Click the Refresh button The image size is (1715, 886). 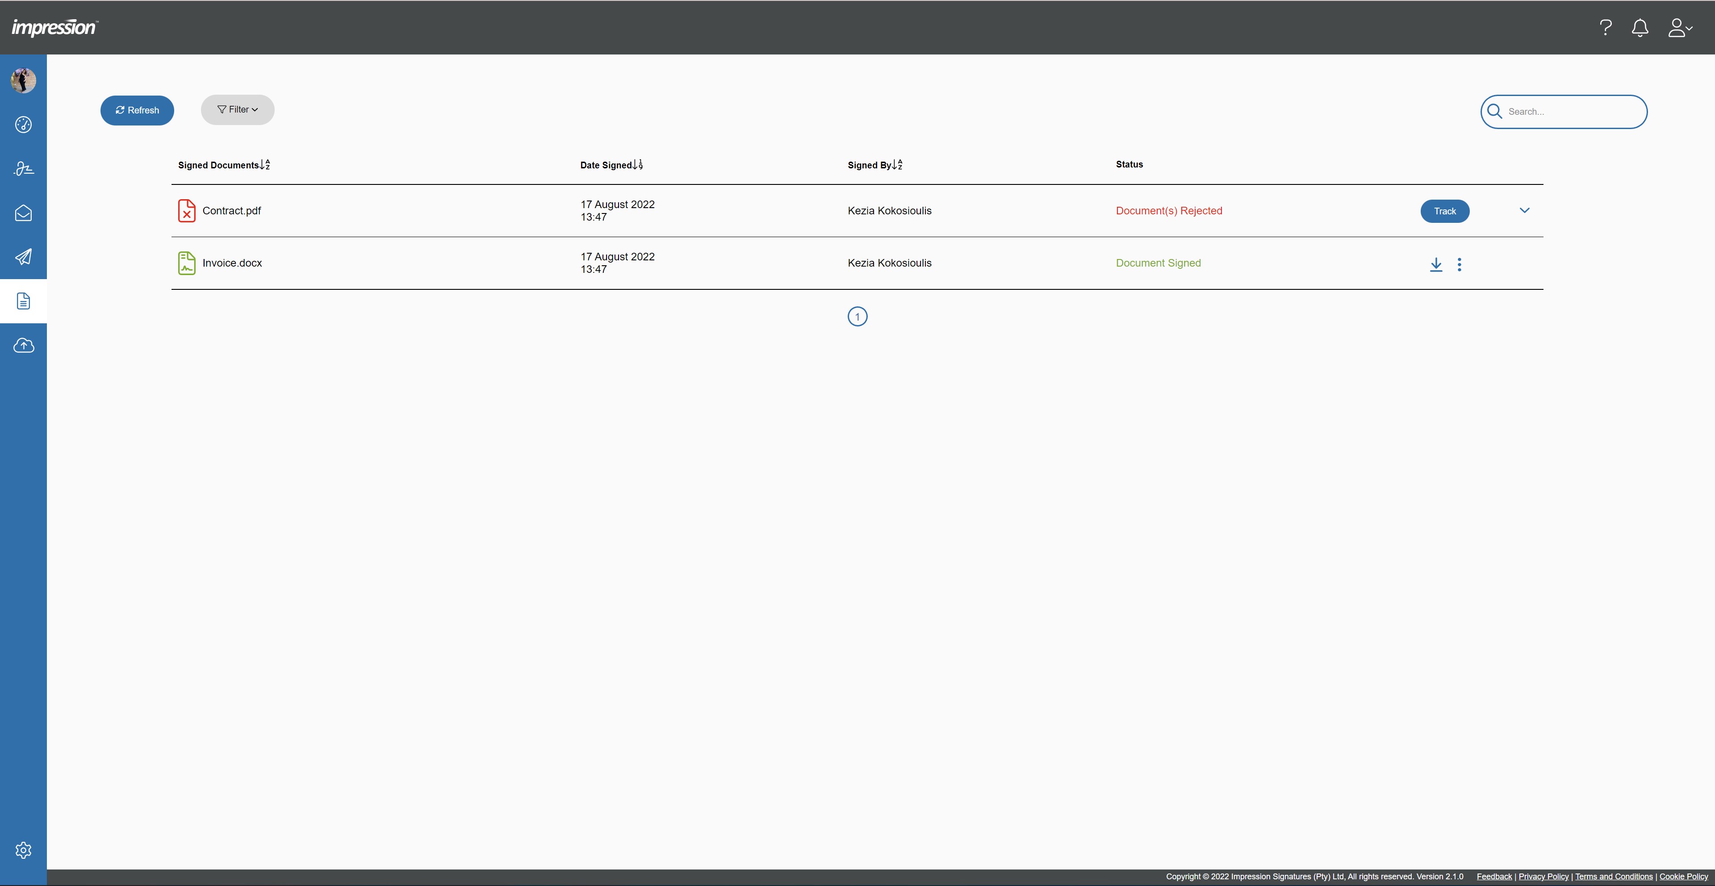click(x=137, y=110)
